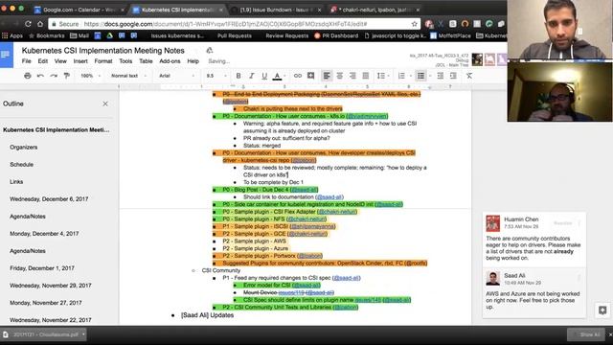Click Huamin Chen's comment avatar
Screen dimensions: 613x345
coord(492,223)
